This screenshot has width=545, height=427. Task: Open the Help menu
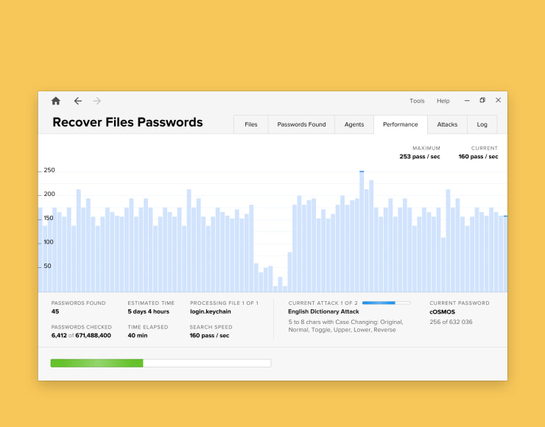point(443,101)
